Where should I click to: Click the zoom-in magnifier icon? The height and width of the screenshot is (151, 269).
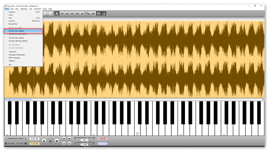tap(26, 139)
